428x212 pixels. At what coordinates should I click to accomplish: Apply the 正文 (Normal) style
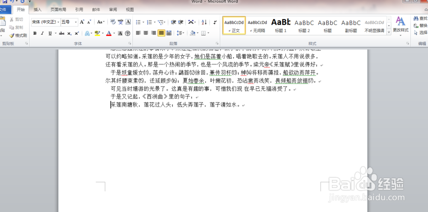(x=234, y=25)
